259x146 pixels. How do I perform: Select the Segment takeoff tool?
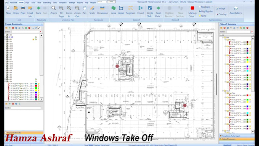(131, 8)
